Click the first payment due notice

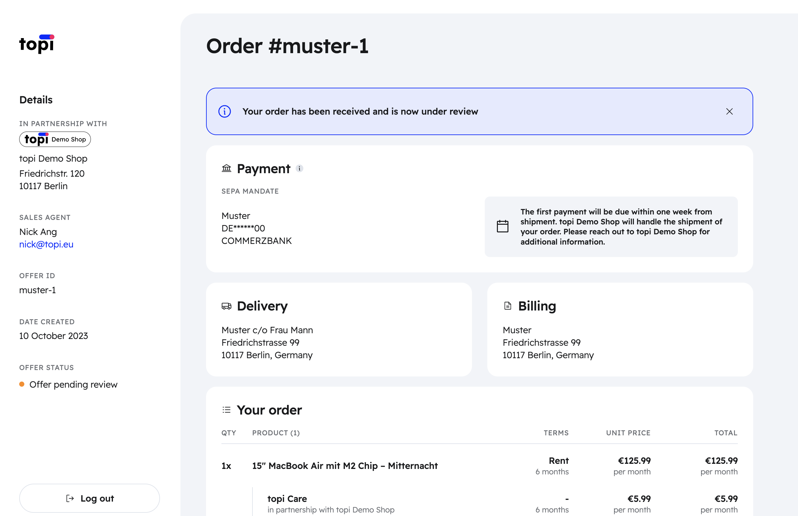coord(620,227)
